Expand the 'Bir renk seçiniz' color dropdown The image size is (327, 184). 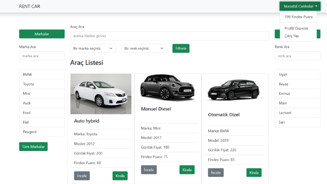[144, 48]
